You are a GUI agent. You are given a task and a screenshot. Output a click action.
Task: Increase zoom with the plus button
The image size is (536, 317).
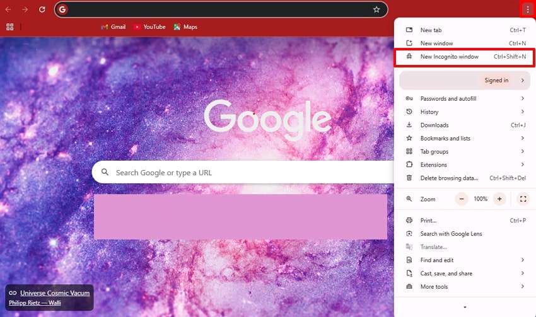click(x=499, y=199)
